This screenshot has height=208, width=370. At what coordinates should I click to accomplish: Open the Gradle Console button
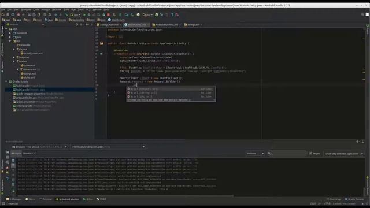point(354,199)
